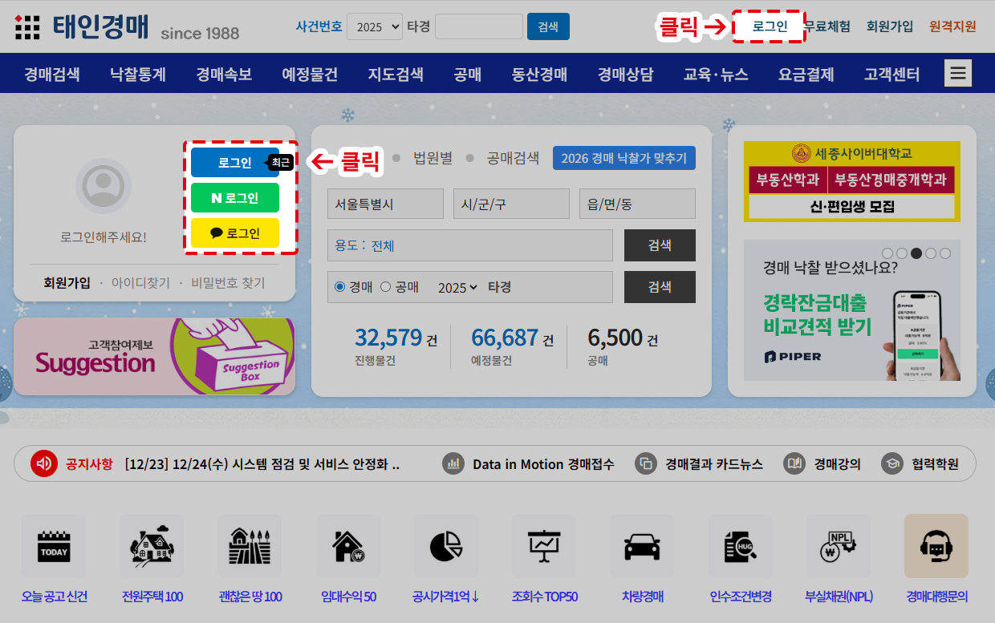The image size is (995, 623).
Task: Open the 경매검색 menu item
Action: (x=52, y=75)
